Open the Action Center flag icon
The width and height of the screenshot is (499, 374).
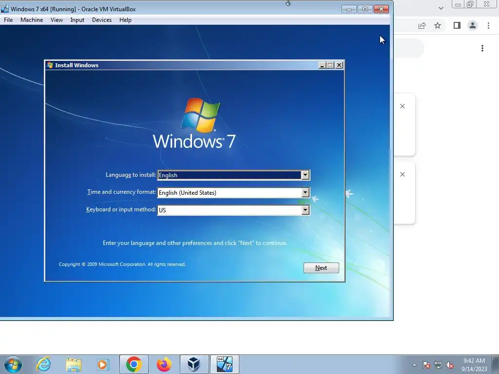pyautogui.click(x=426, y=365)
